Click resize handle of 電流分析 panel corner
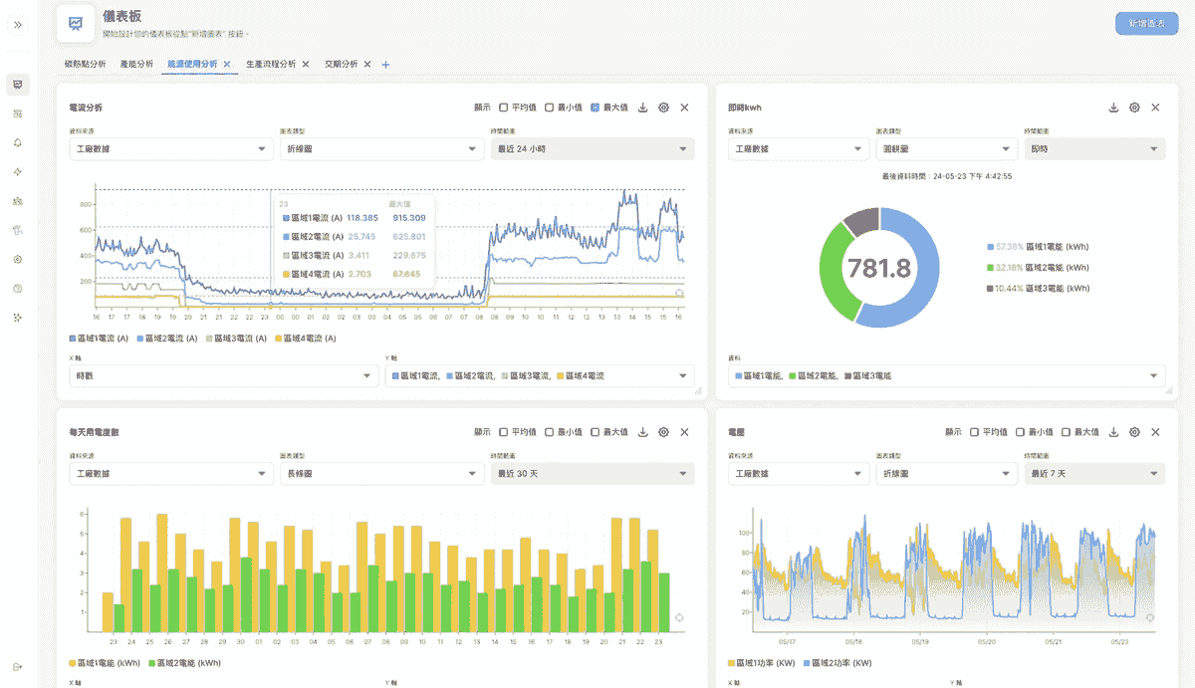The height and width of the screenshot is (688, 1195). point(697,391)
